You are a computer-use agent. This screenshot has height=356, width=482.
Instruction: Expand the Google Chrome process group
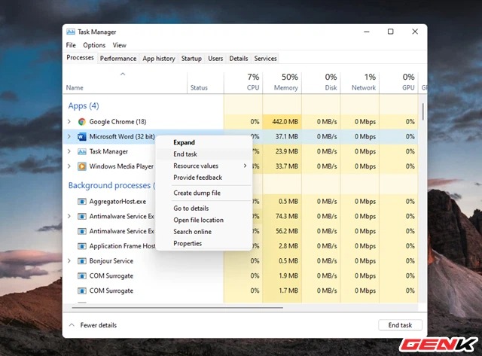tap(69, 121)
